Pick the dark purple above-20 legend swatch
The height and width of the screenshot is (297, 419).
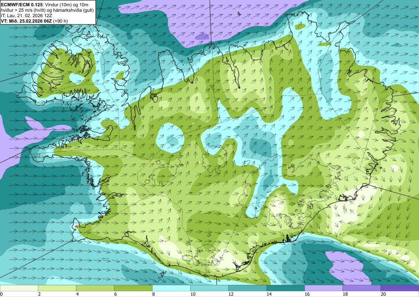[x=400, y=288]
